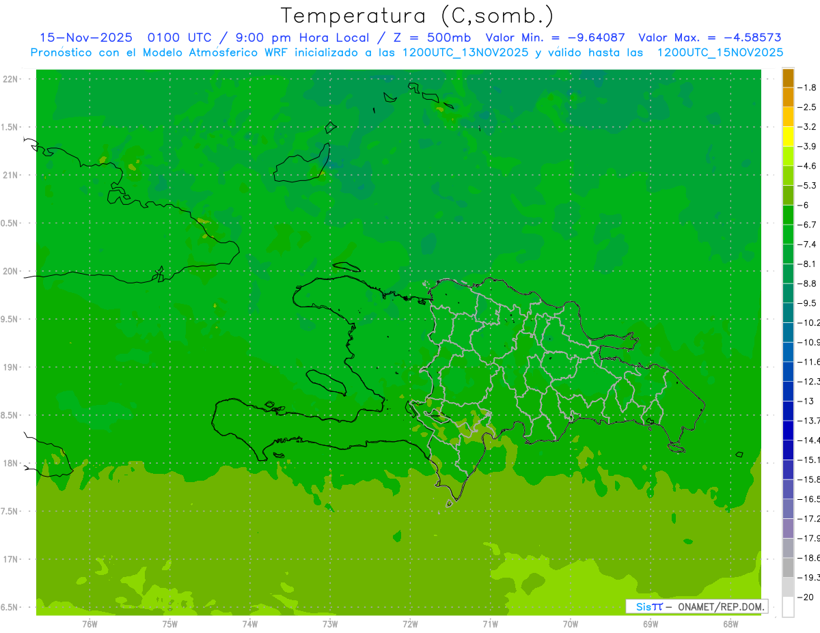Pick the blue swatch between -13 and -13.7
This screenshot has height=633, width=820.
point(788,410)
